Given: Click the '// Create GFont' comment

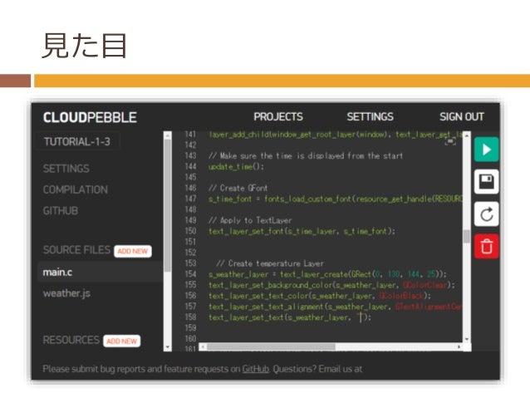Looking at the screenshot, I should 238,188.
